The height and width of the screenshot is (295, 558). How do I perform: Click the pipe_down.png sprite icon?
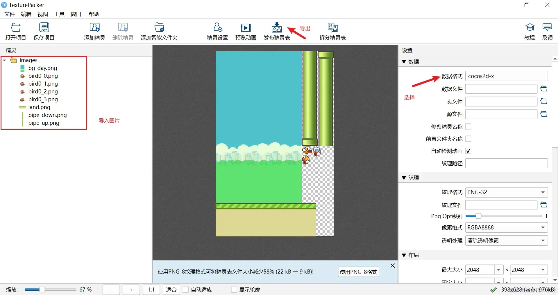click(22, 115)
